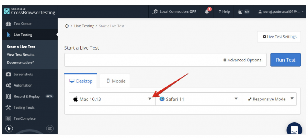Select Live Testing in sidebar

pos(30,35)
